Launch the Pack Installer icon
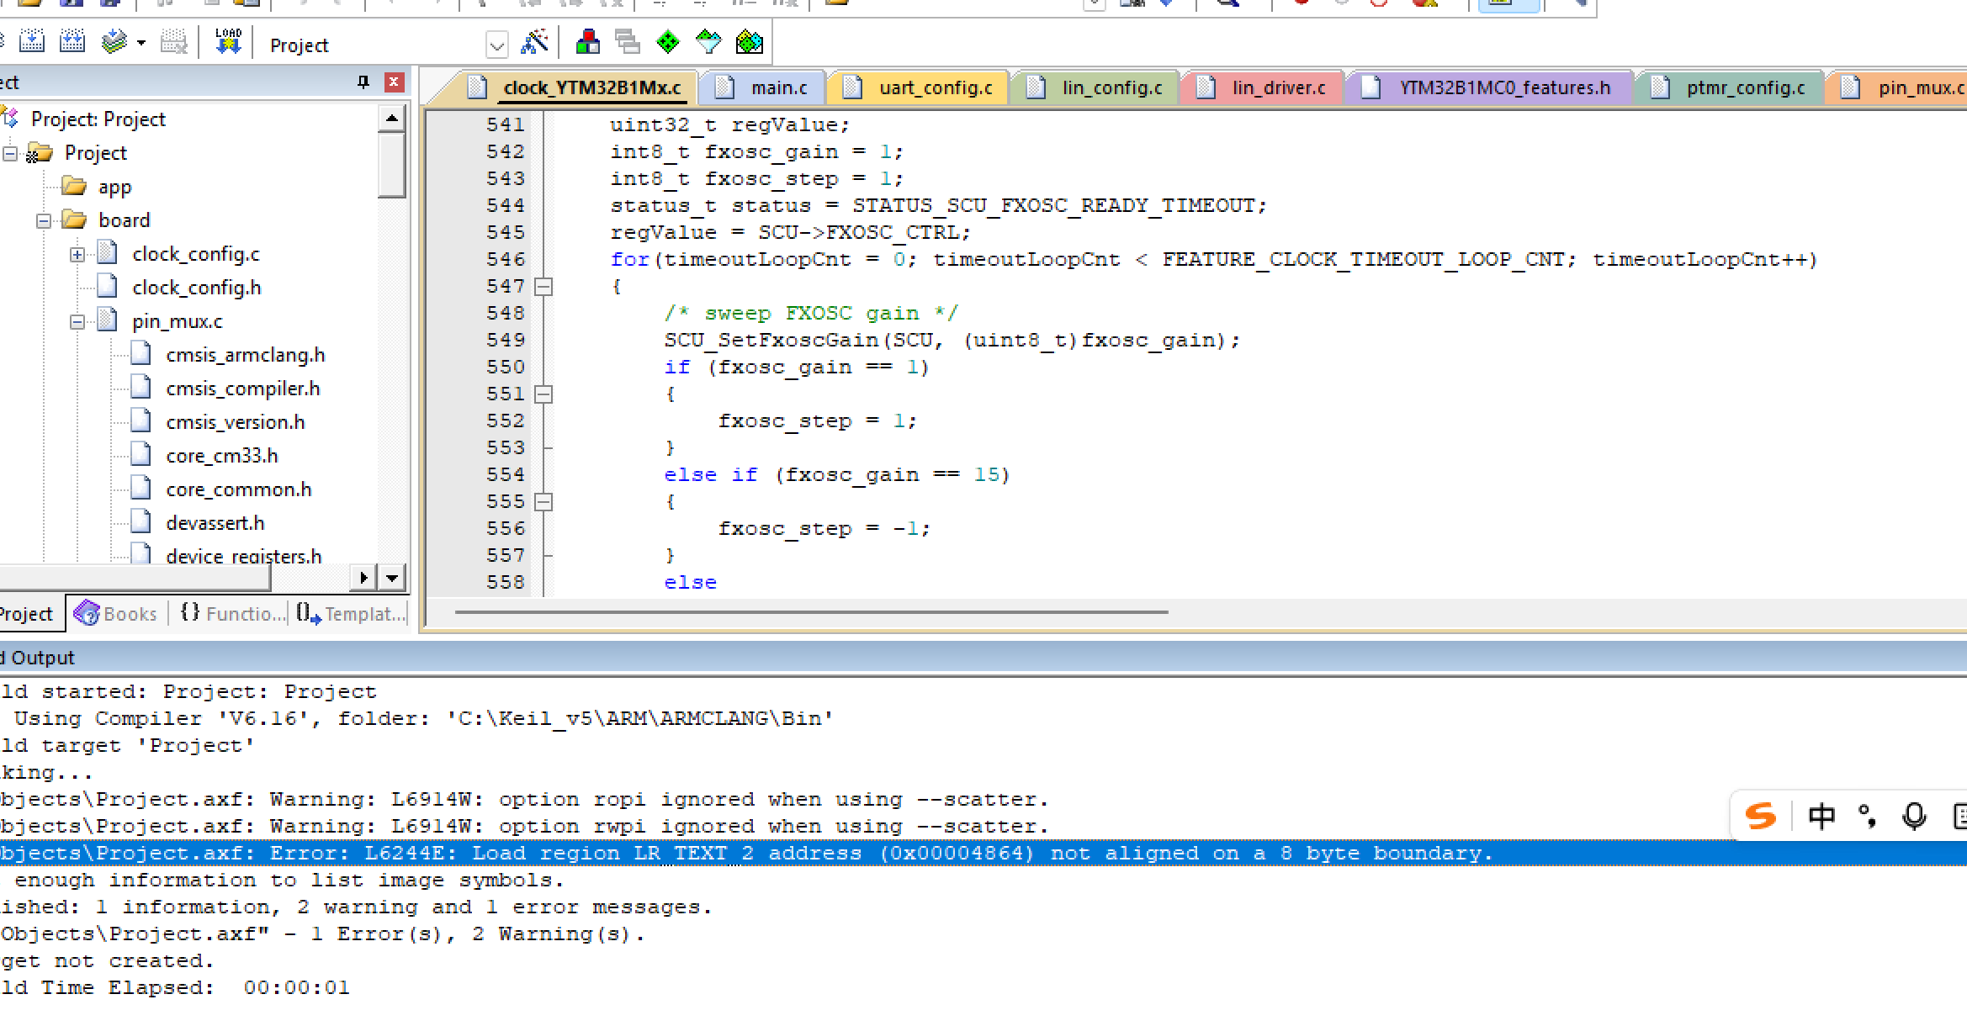This screenshot has width=1967, height=1026. pos(749,42)
